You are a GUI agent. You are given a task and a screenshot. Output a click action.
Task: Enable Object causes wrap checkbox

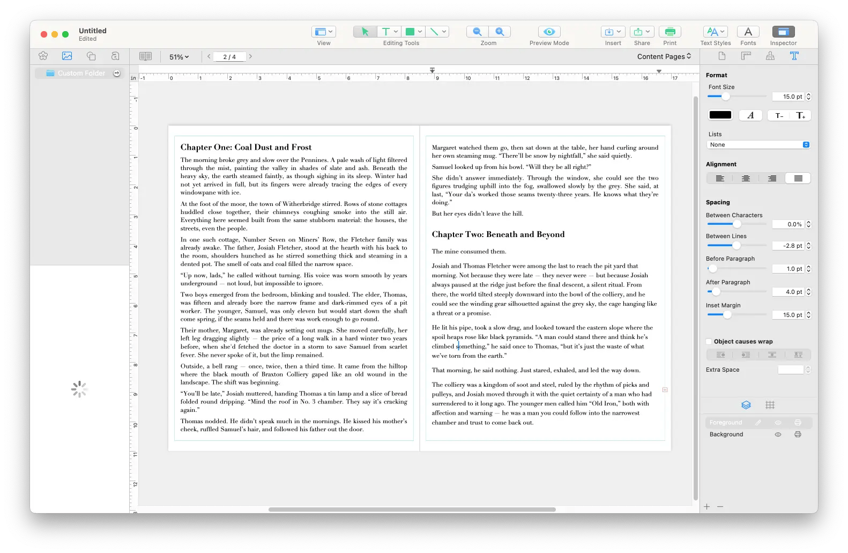pyautogui.click(x=709, y=342)
